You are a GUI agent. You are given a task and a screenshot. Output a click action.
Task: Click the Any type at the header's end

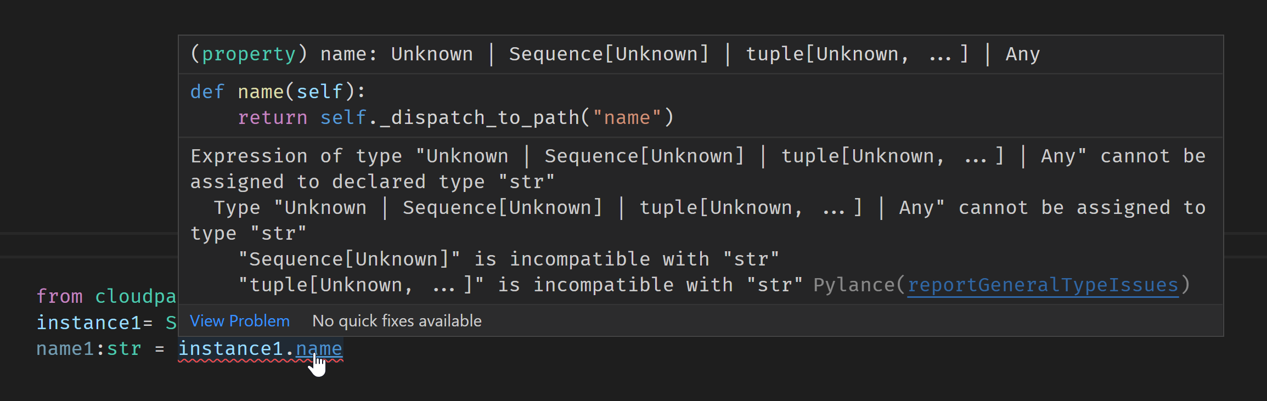pyautogui.click(x=1022, y=53)
